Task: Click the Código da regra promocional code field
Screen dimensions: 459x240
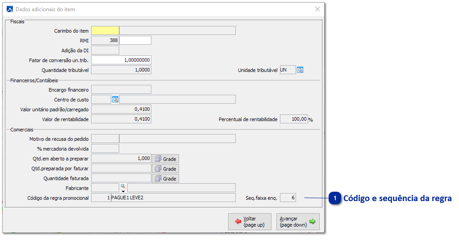Action: [x=101, y=198]
